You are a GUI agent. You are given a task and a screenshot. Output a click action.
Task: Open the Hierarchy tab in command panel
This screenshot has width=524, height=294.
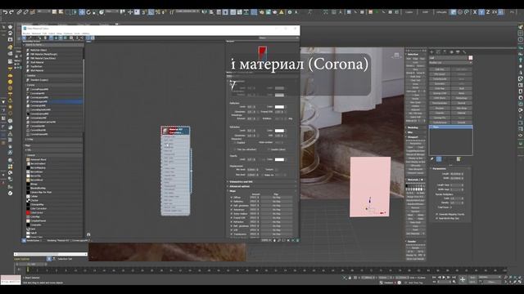445,52
